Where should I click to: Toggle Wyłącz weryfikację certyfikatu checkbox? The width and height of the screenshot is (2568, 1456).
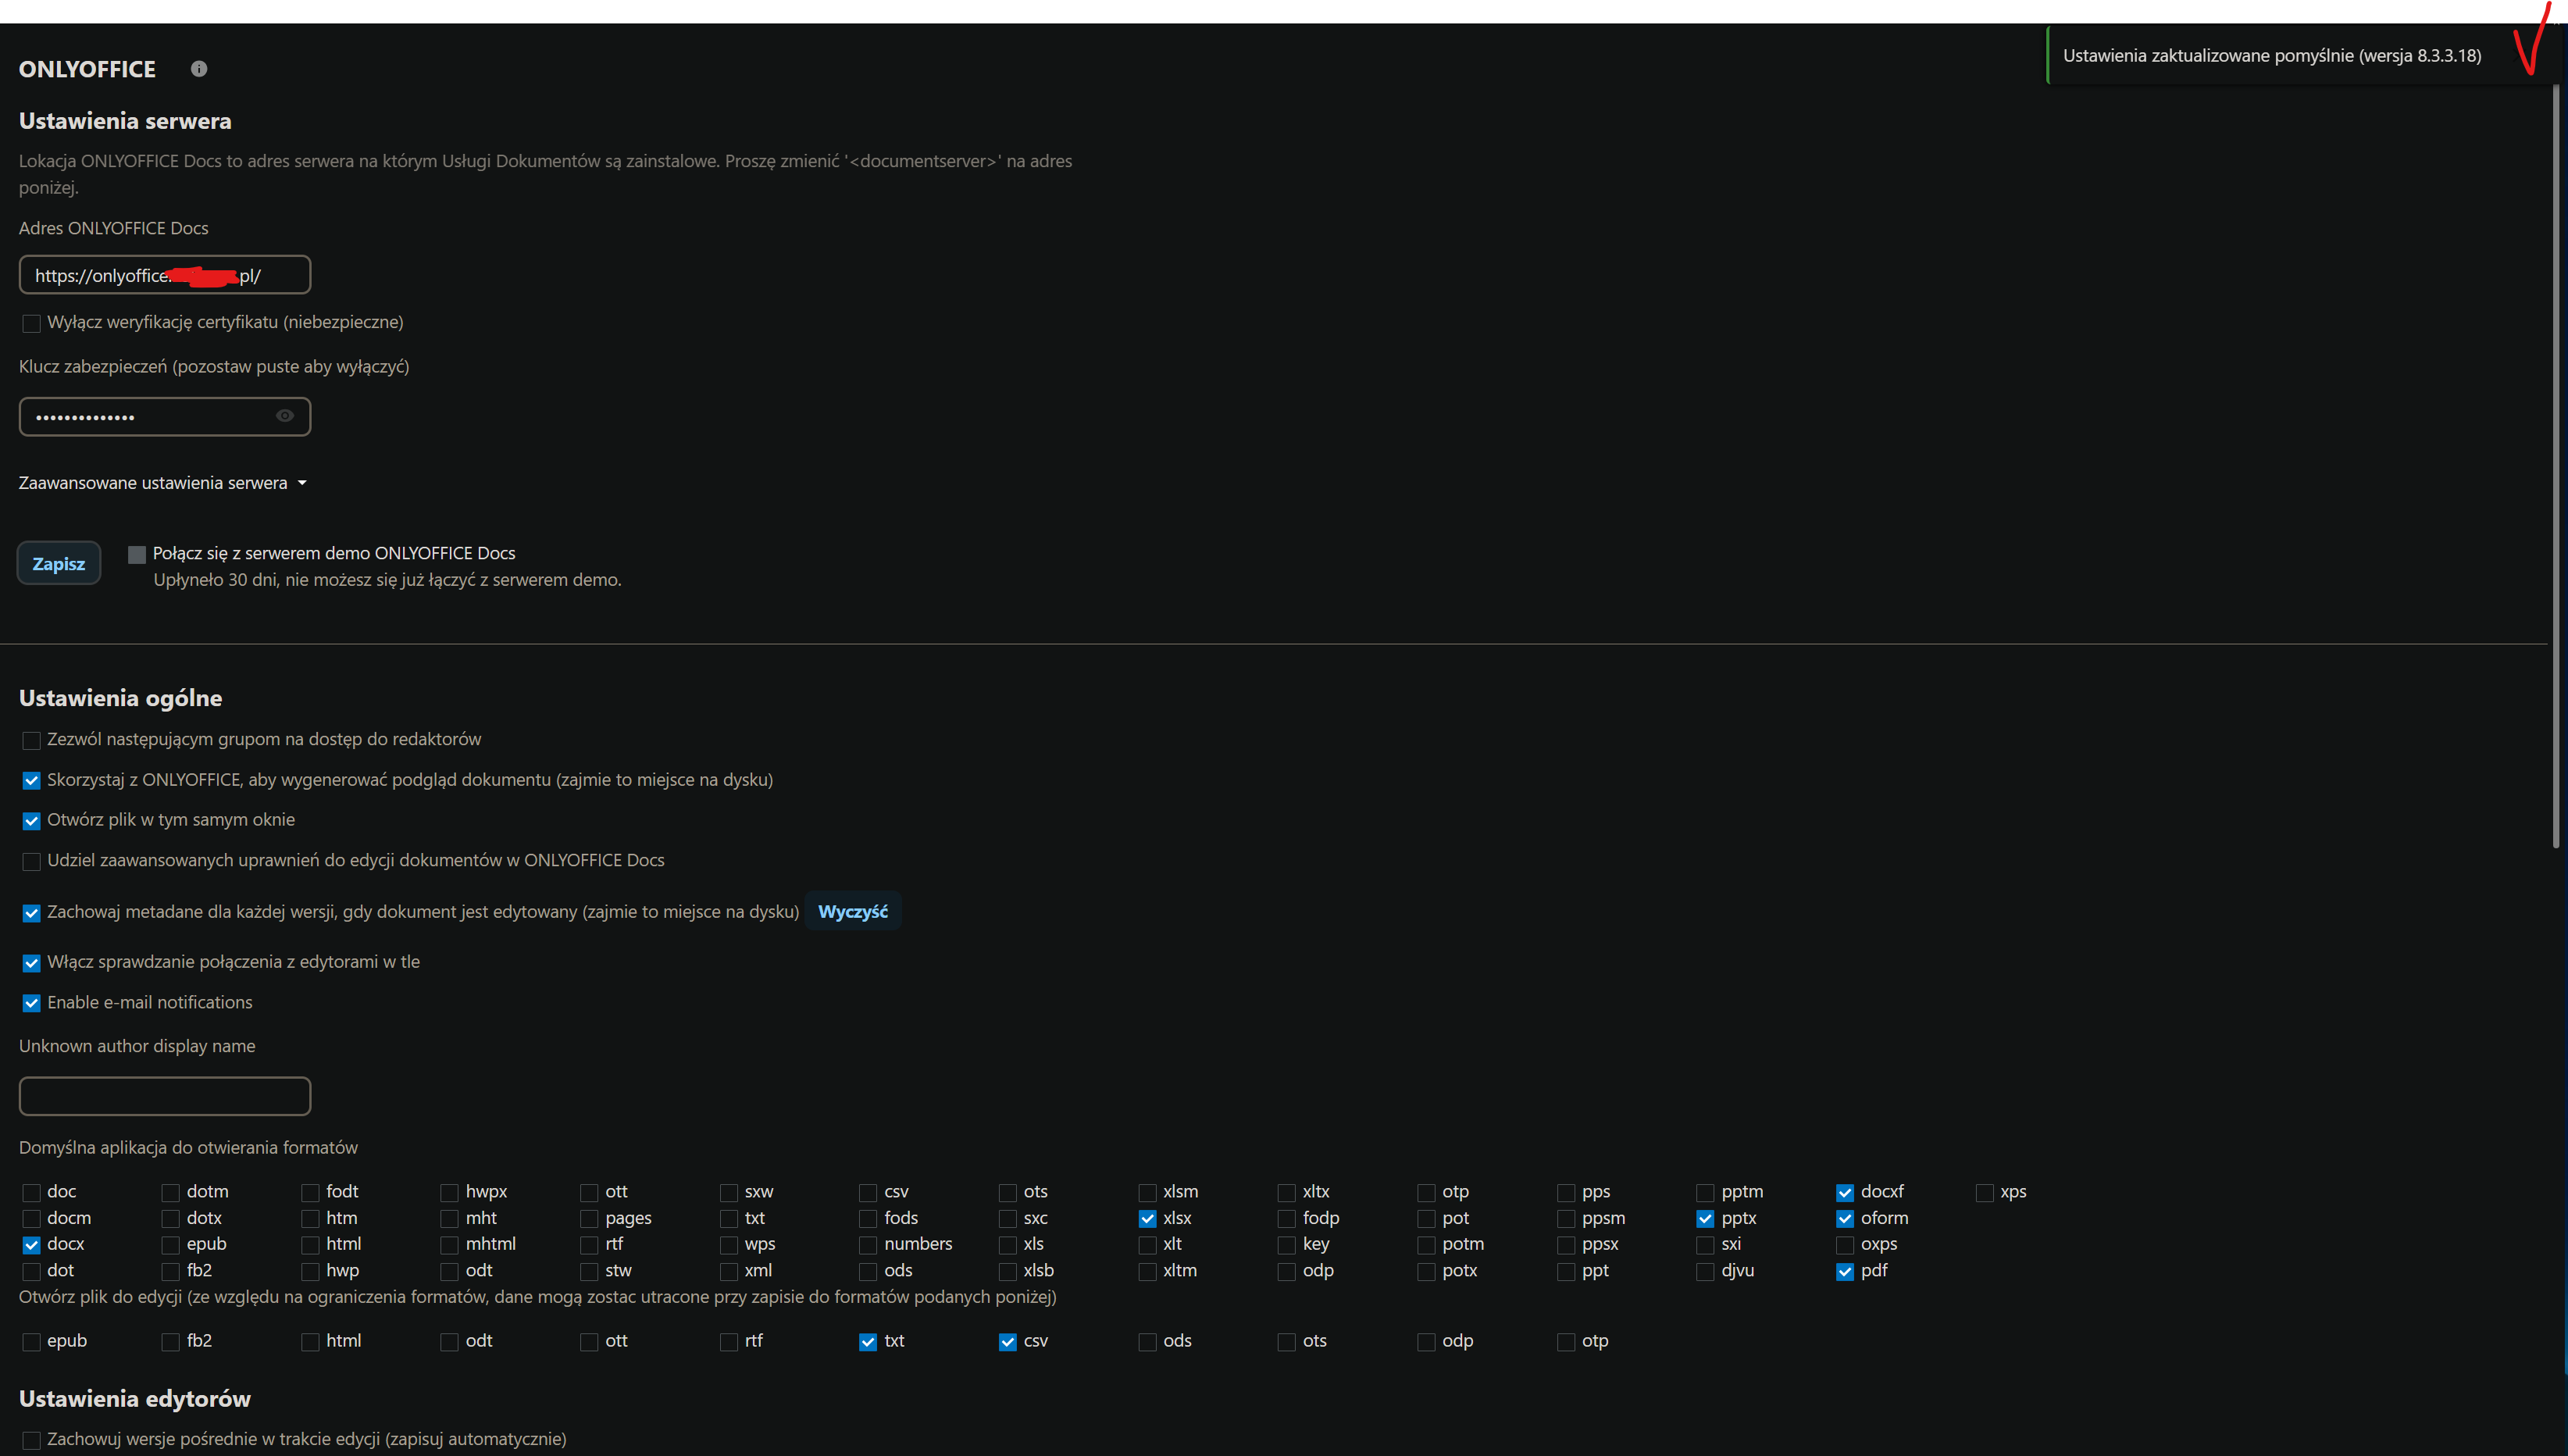coord(32,323)
